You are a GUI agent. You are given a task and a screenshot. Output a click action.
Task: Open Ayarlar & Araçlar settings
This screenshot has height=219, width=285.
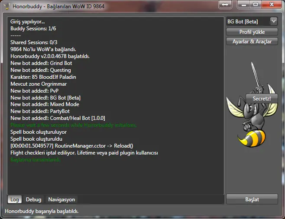(x=252, y=42)
